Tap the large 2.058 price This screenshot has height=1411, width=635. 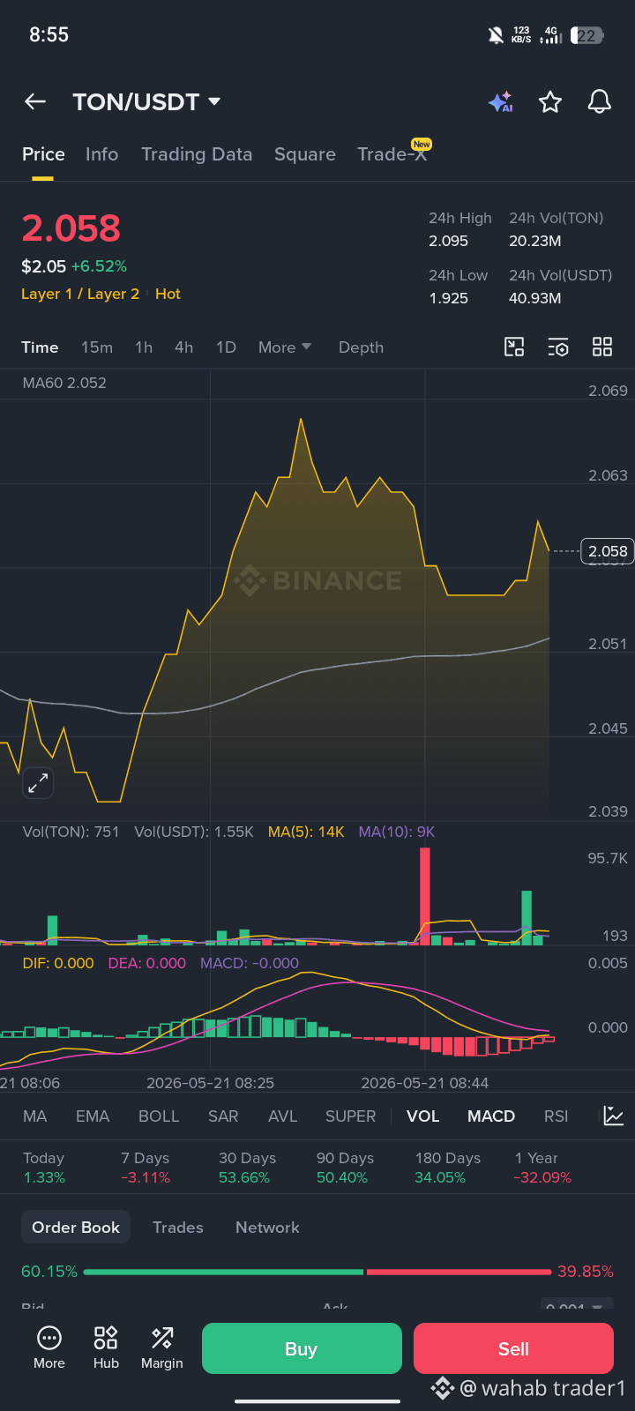pyautogui.click(x=71, y=228)
